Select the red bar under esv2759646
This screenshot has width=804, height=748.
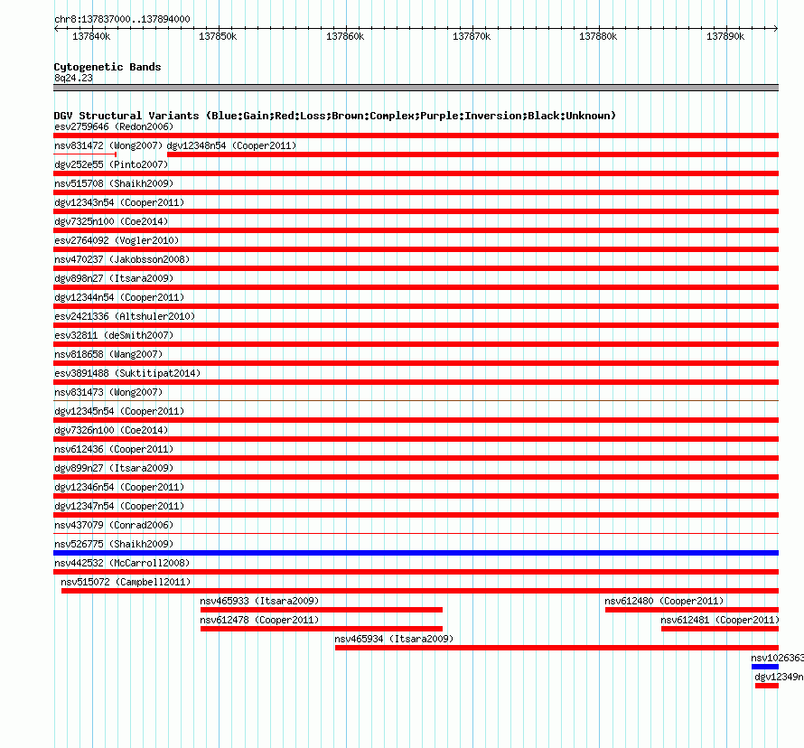point(416,136)
